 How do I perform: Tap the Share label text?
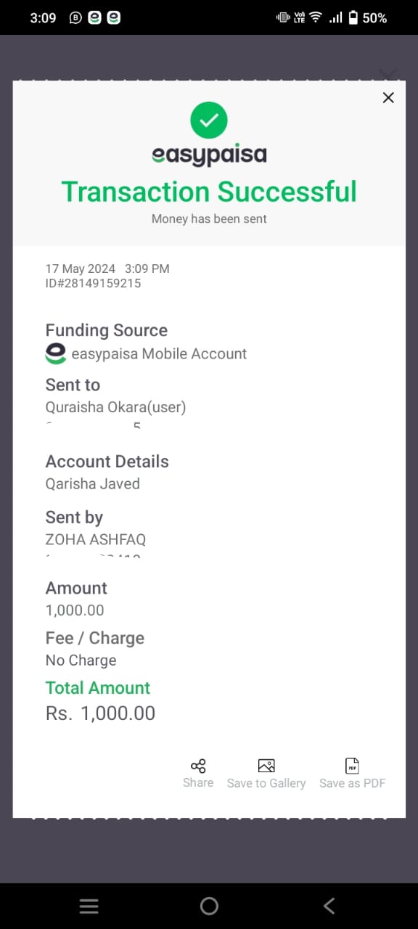pos(198,782)
